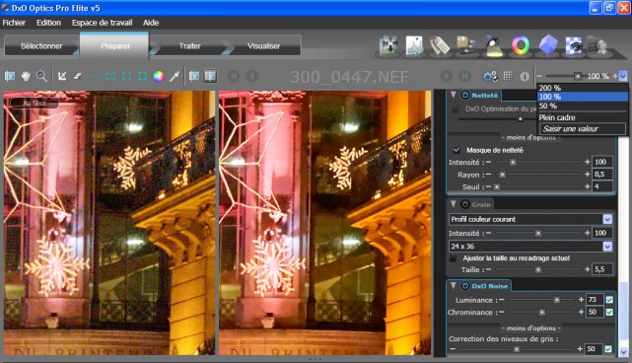Open the box project palette icon
Image resolution: width=632 pixels, height=363 pixels.
(465, 45)
